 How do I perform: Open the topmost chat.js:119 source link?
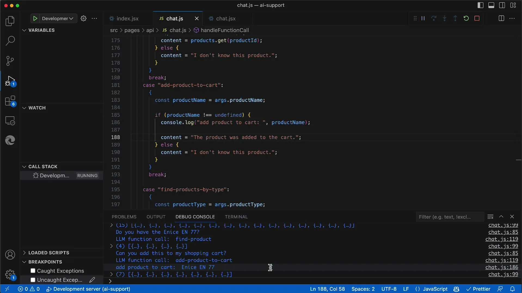[502, 239]
